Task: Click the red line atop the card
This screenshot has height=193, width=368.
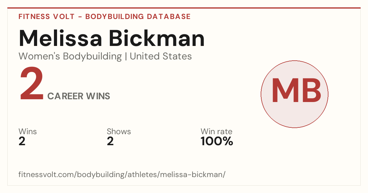Action: (184, 8)
